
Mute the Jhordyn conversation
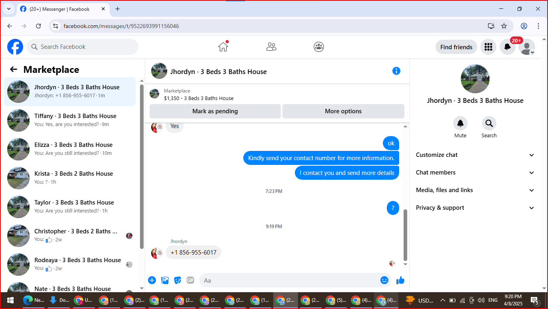460,123
